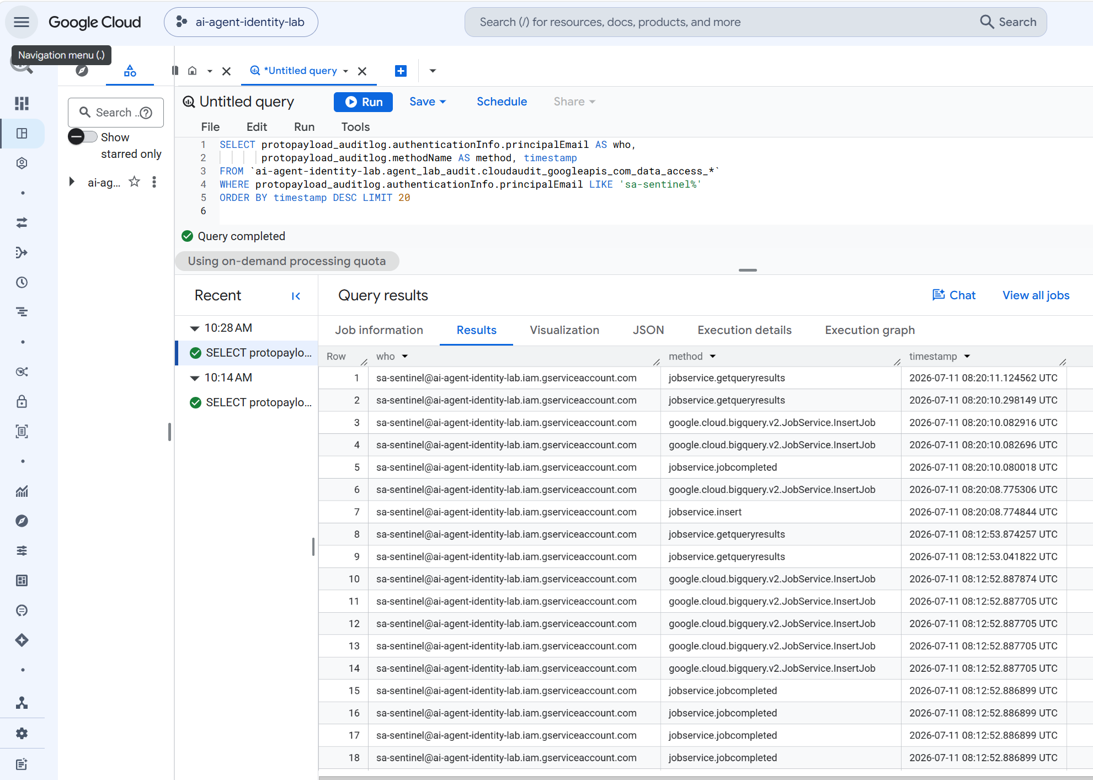
Task: Open the metadata scan bracket sidebar icon
Action: [22, 431]
